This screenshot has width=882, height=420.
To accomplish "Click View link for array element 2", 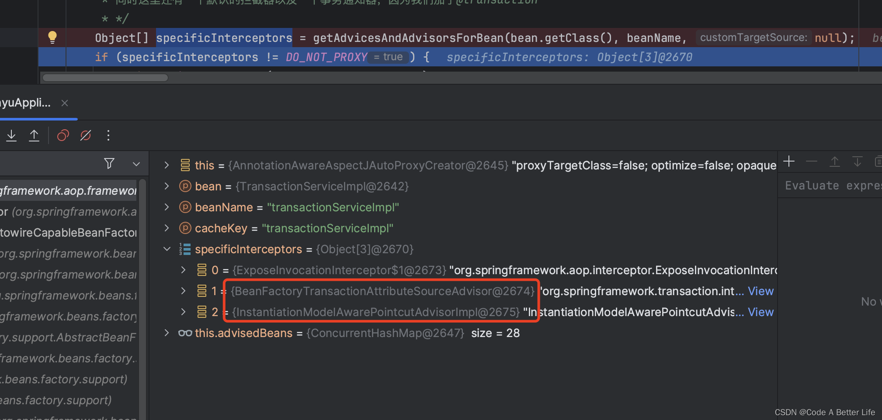I will point(760,312).
